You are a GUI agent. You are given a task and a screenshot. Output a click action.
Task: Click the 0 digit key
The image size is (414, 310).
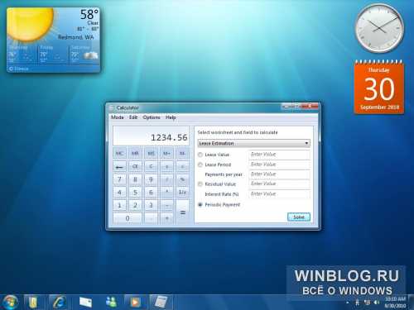(x=128, y=218)
